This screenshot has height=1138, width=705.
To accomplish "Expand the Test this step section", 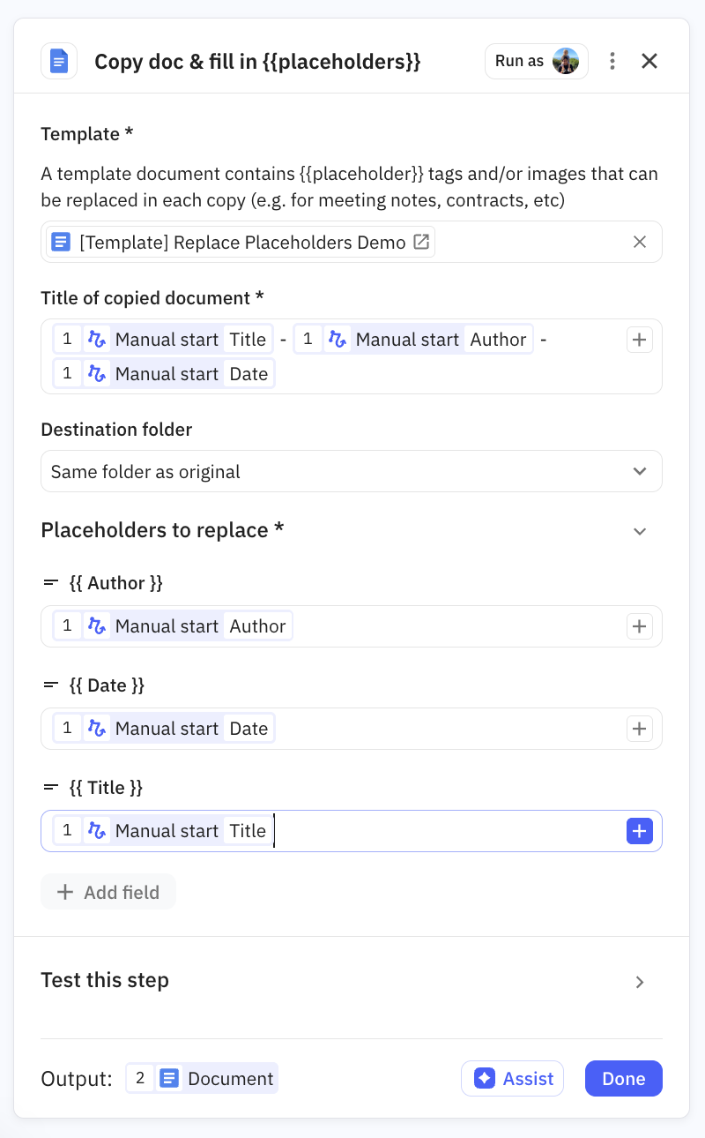I will (x=640, y=982).
